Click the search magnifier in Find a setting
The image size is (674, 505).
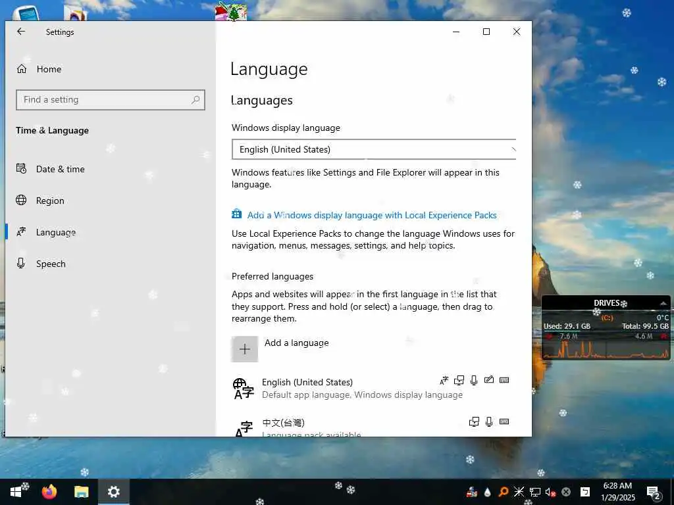(x=195, y=100)
